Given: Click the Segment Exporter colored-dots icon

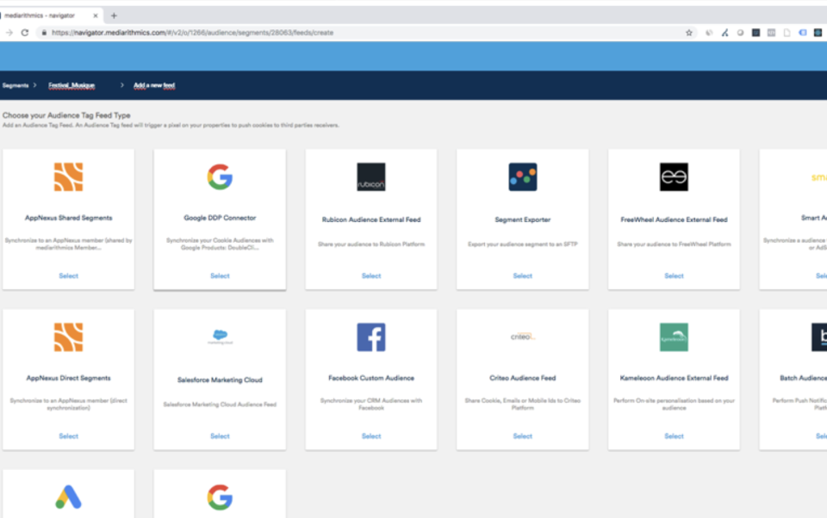Looking at the screenshot, I should tap(522, 176).
